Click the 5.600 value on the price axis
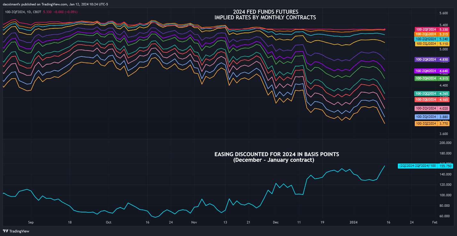 [x=443, y=13]
